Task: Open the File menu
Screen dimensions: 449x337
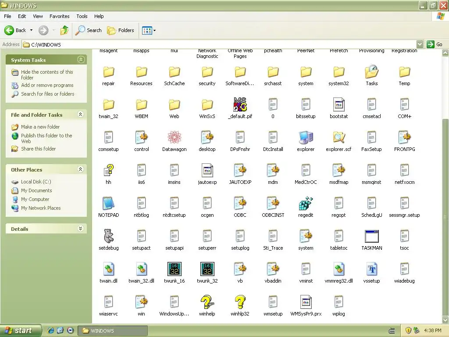Action: click(7, 16)
